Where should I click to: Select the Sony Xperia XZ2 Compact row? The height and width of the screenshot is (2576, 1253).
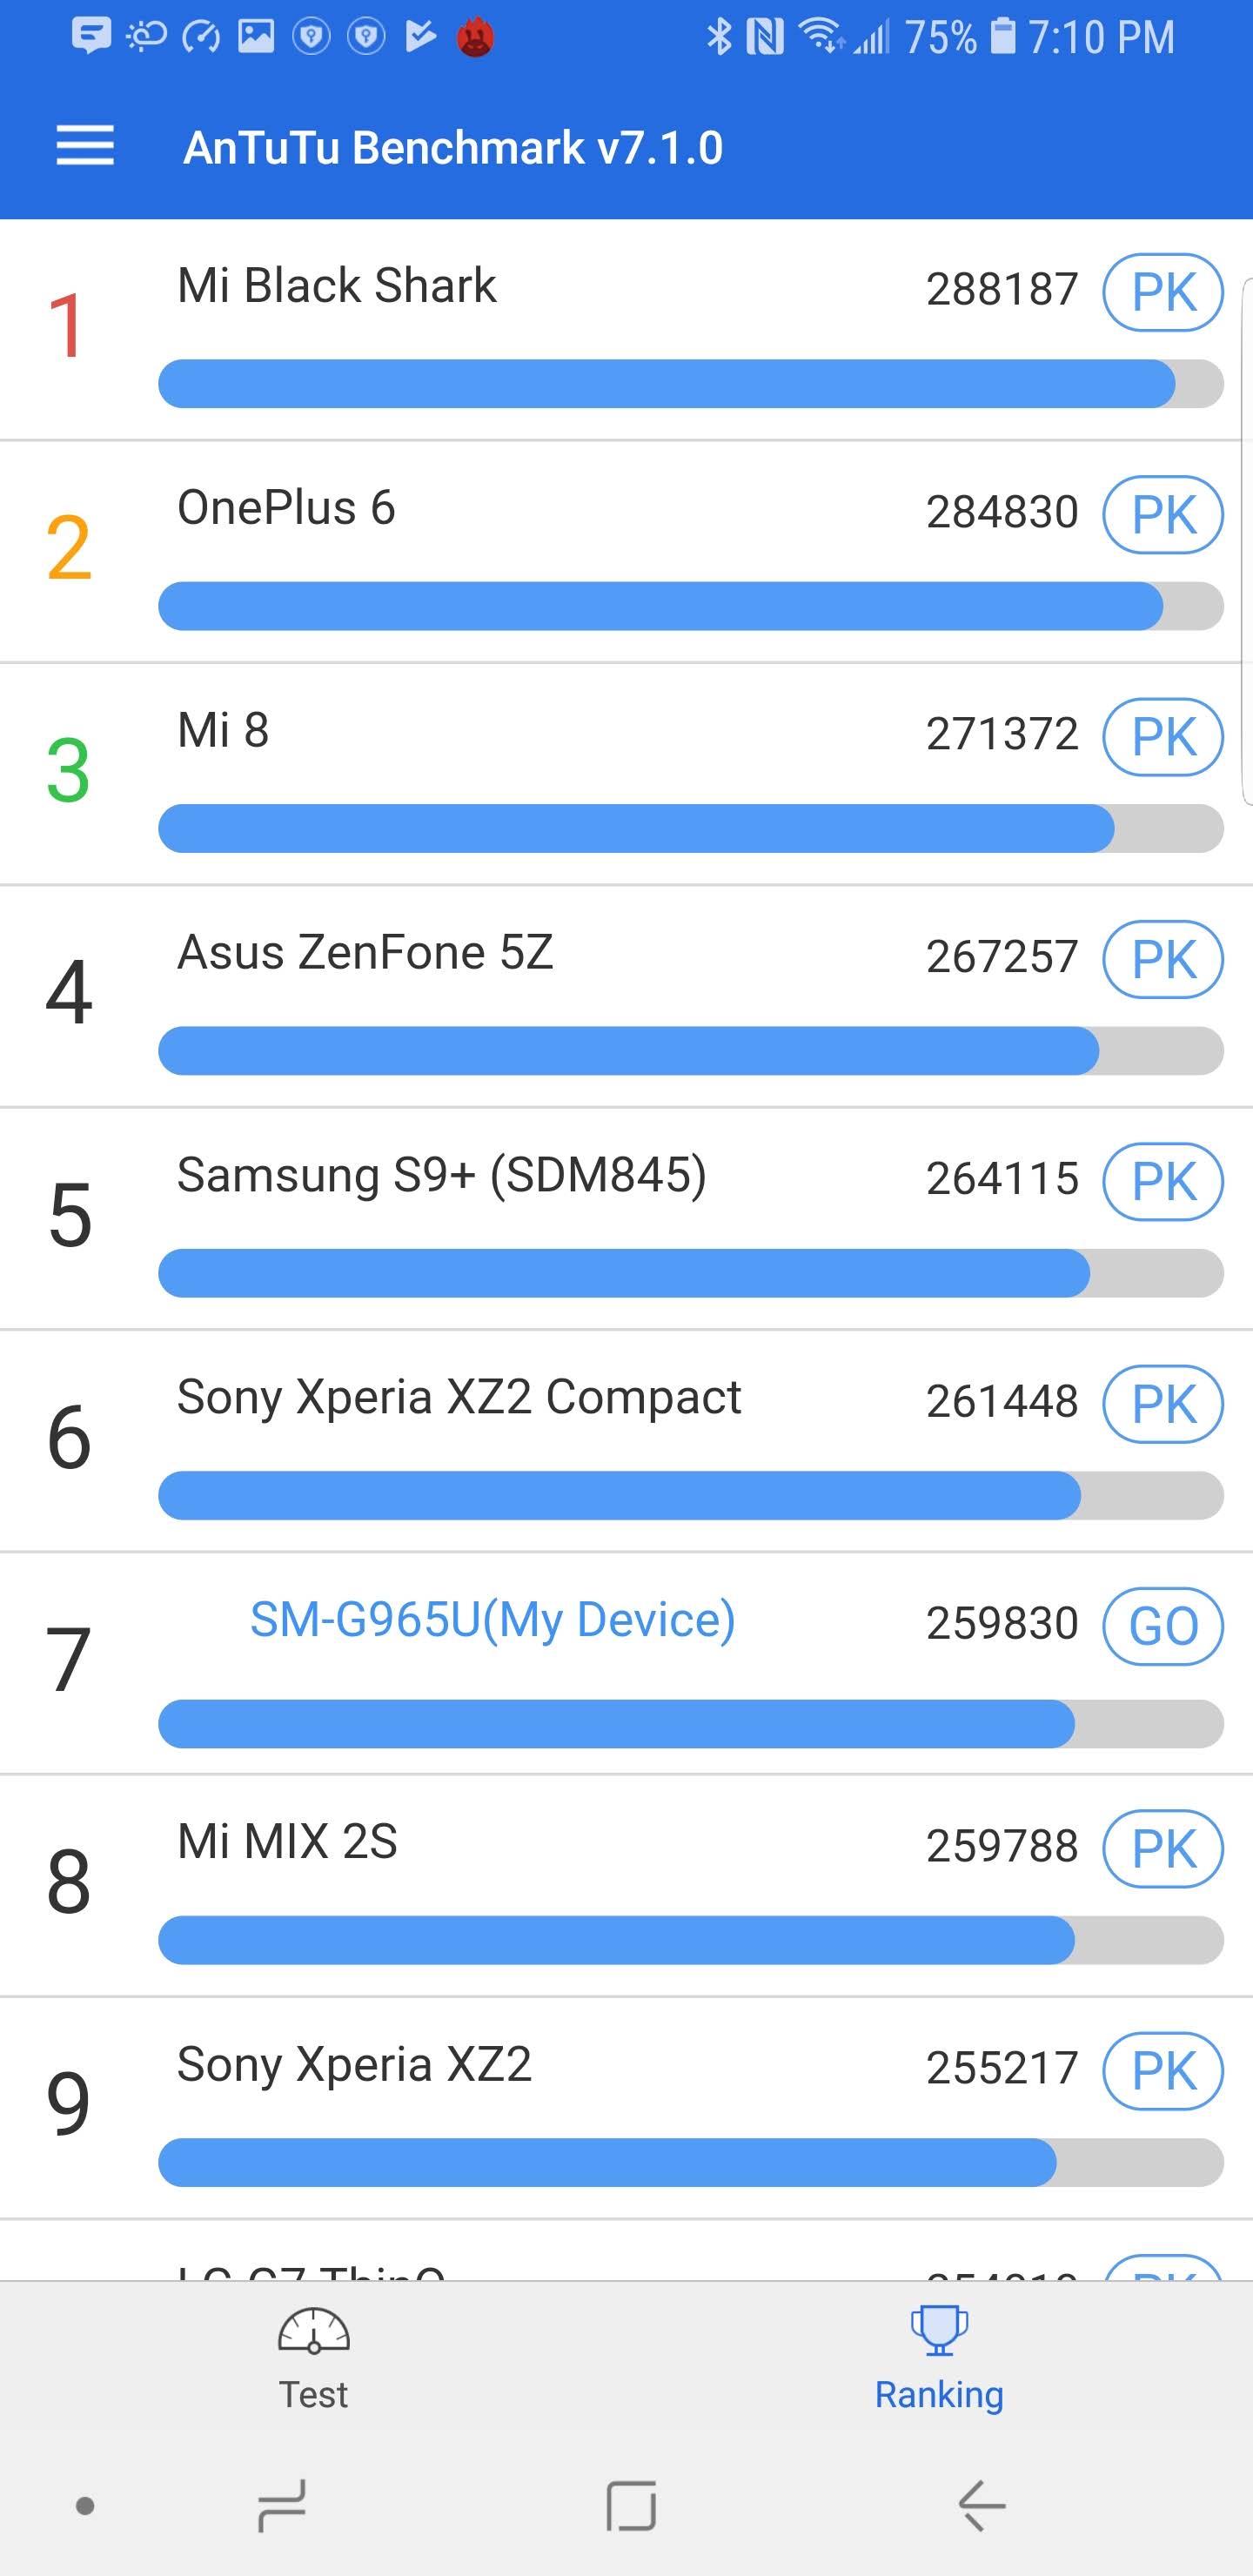(626, 1441)
